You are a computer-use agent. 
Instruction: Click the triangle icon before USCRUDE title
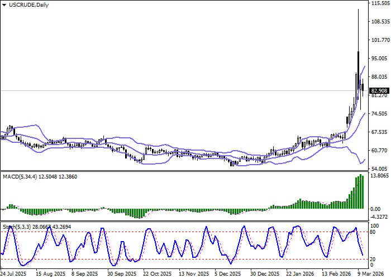4,4
